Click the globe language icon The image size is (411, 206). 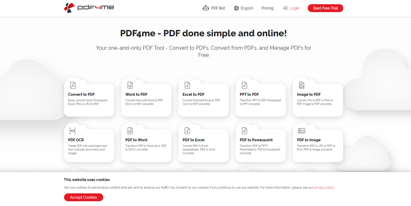click(236, 8)
